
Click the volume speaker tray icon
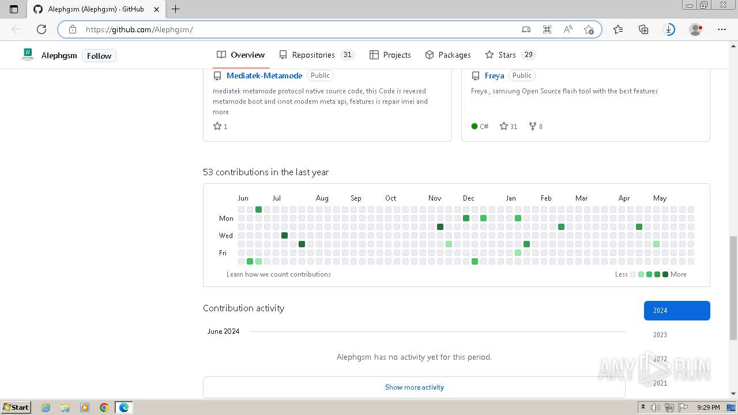pos(656,408)
